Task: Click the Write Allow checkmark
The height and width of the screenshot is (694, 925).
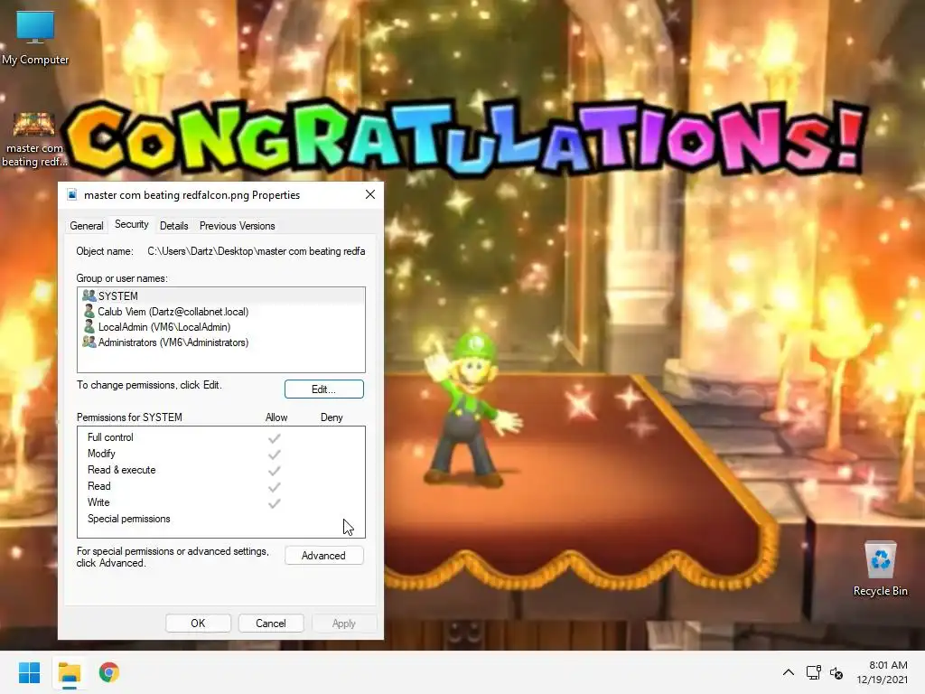Action: tap(275, 503)
